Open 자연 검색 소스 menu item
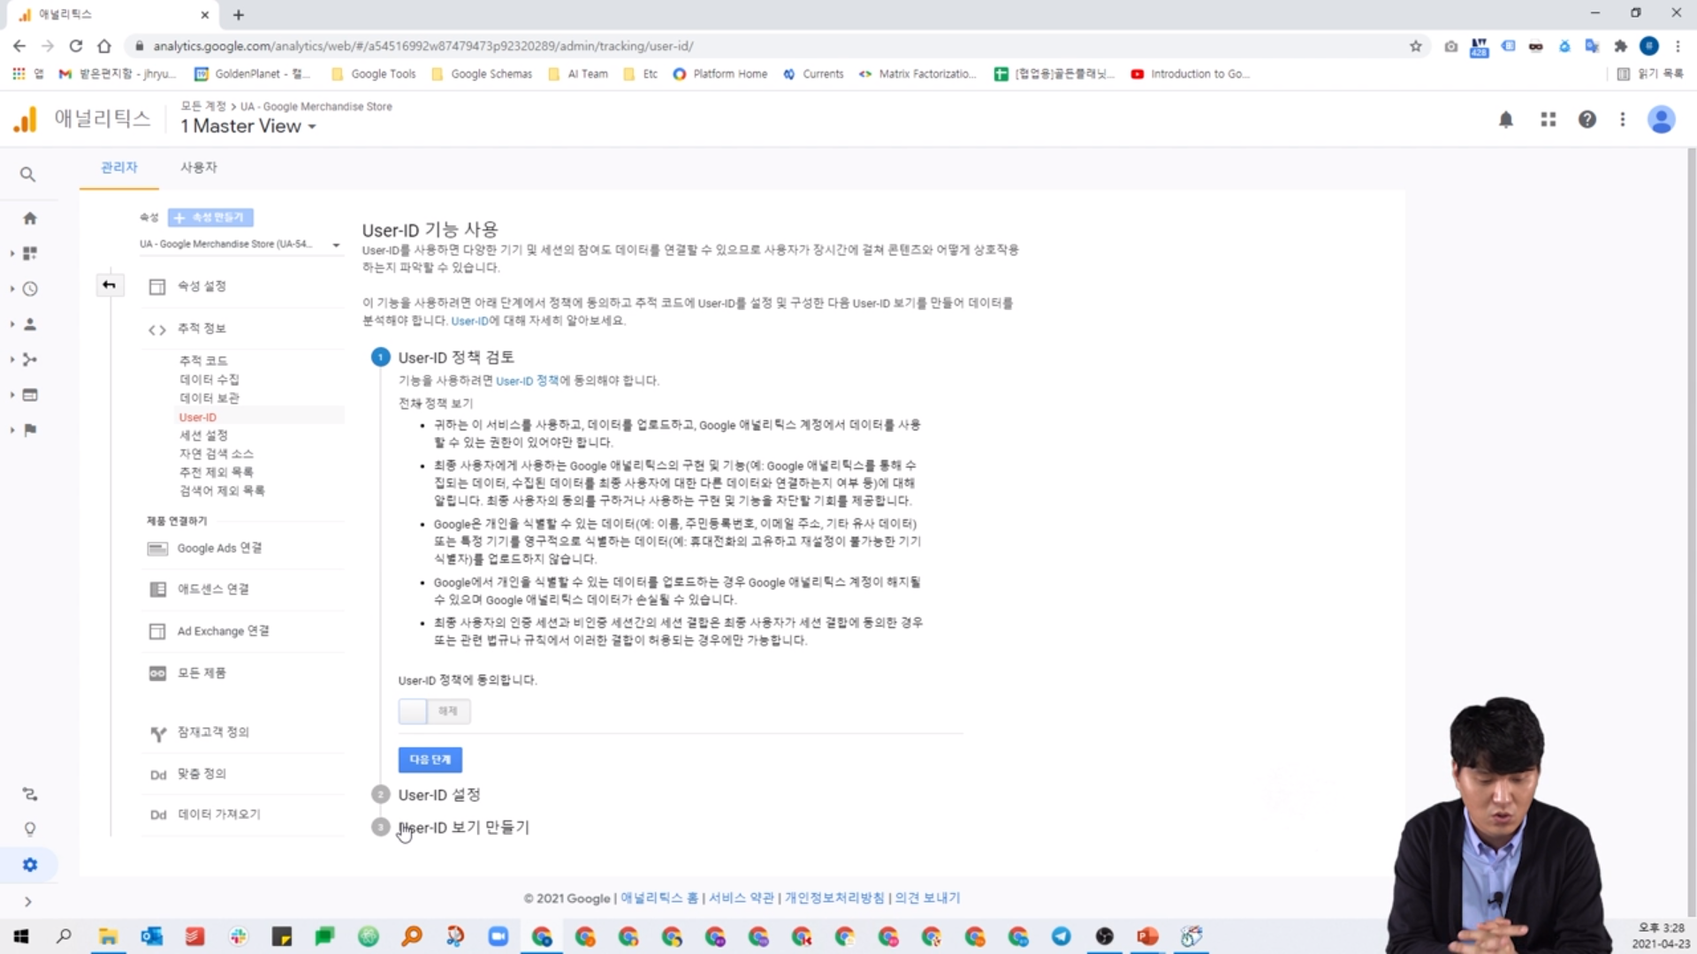This screenshot has height=954, width=1697. click(217, 454)
